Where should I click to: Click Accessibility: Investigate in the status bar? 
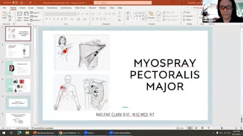(x=43, y=128)
